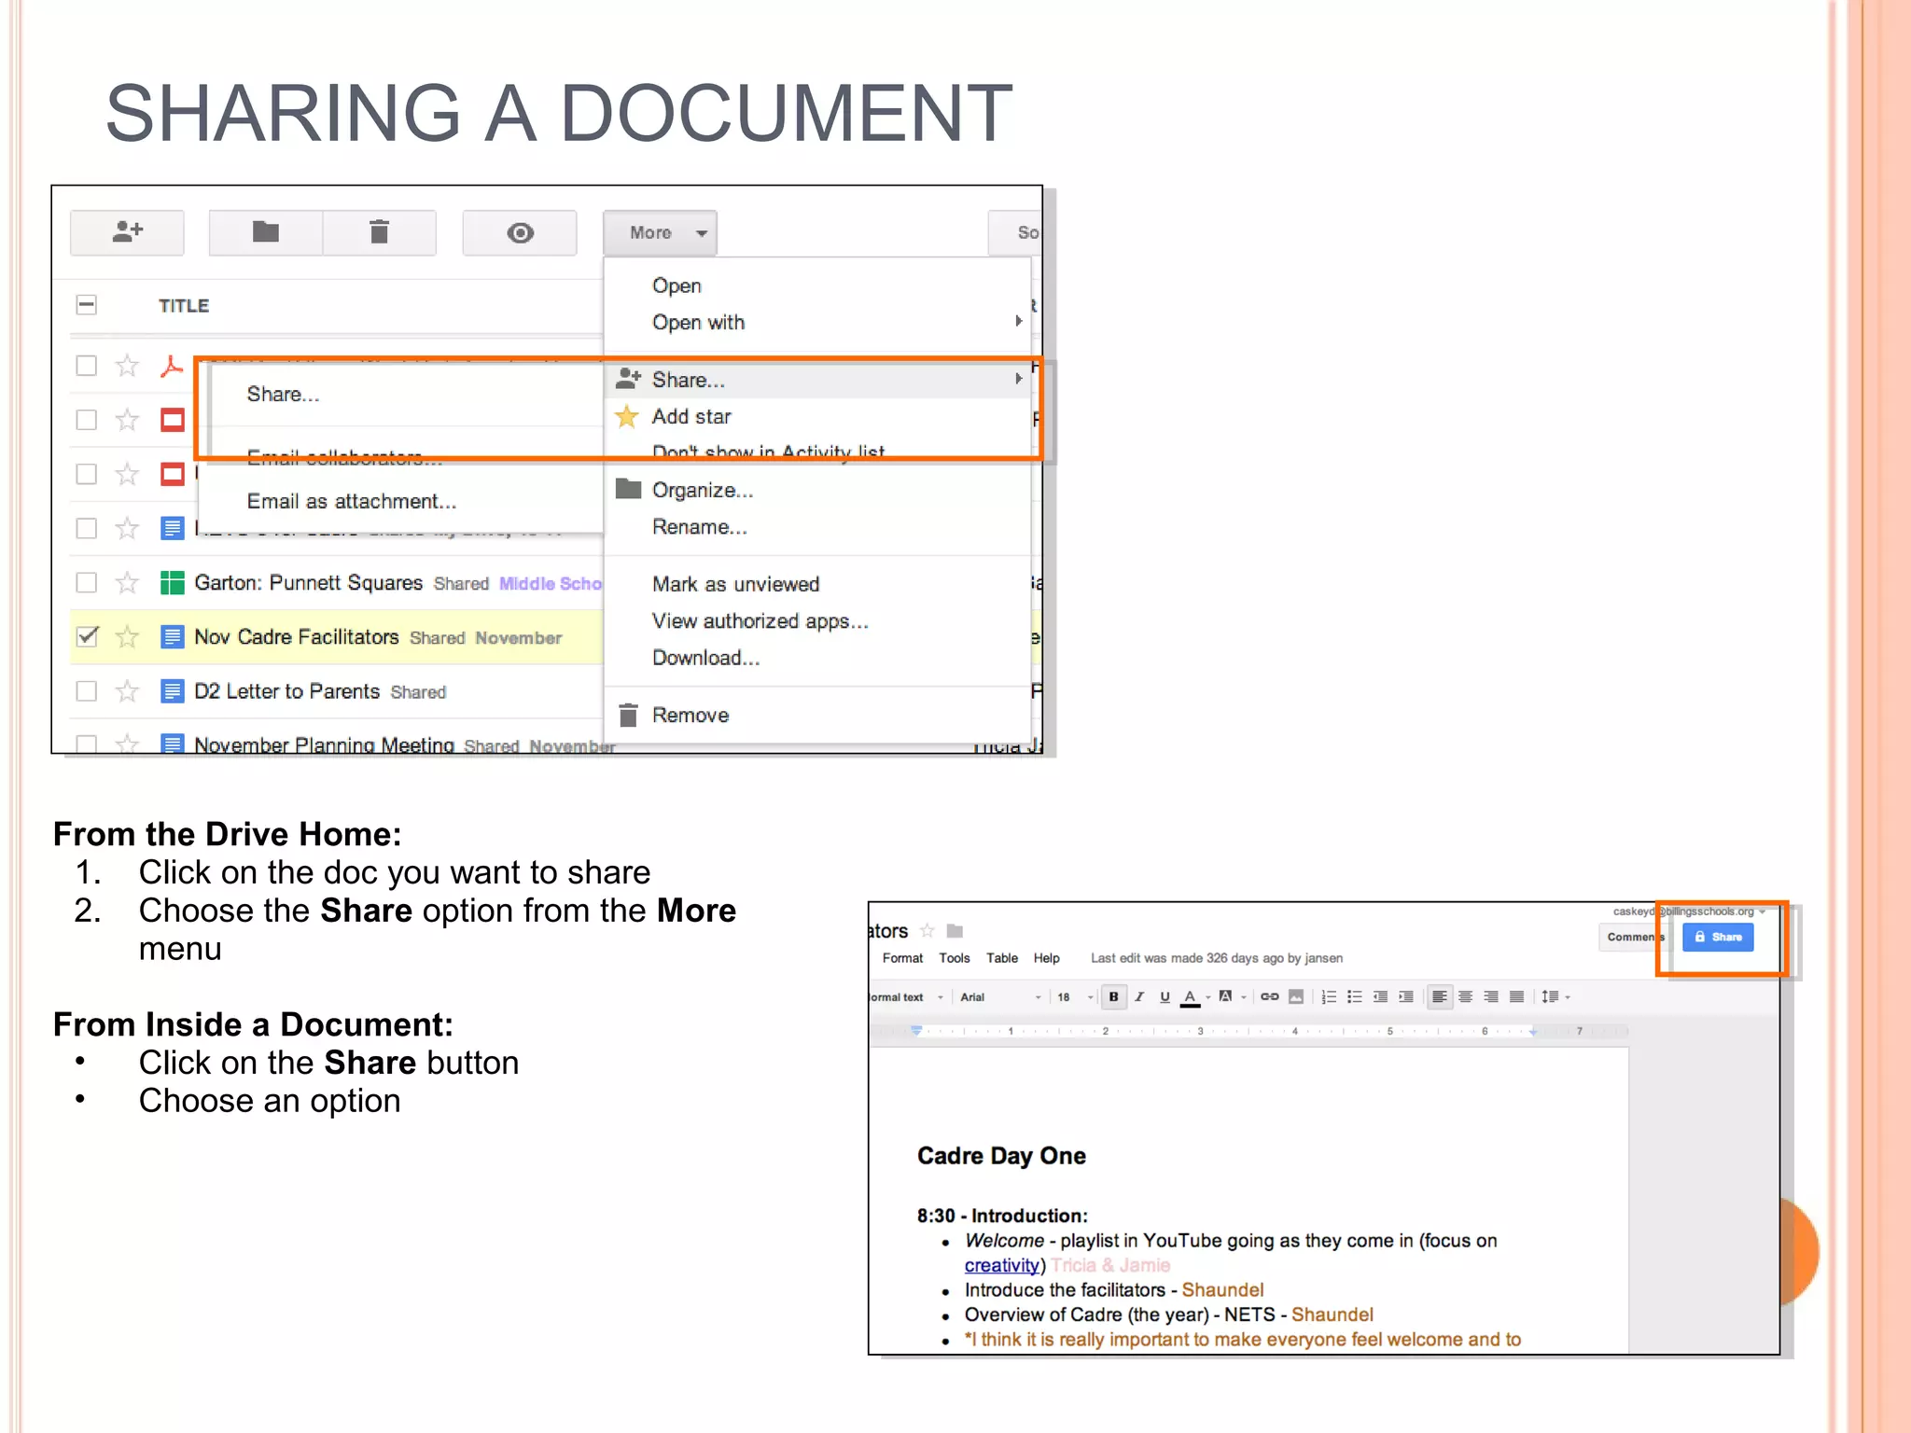Screen dimensions: 1911x1433
Task: Star the D2 Letter to Parents file
Action: (x=127, y=691)
